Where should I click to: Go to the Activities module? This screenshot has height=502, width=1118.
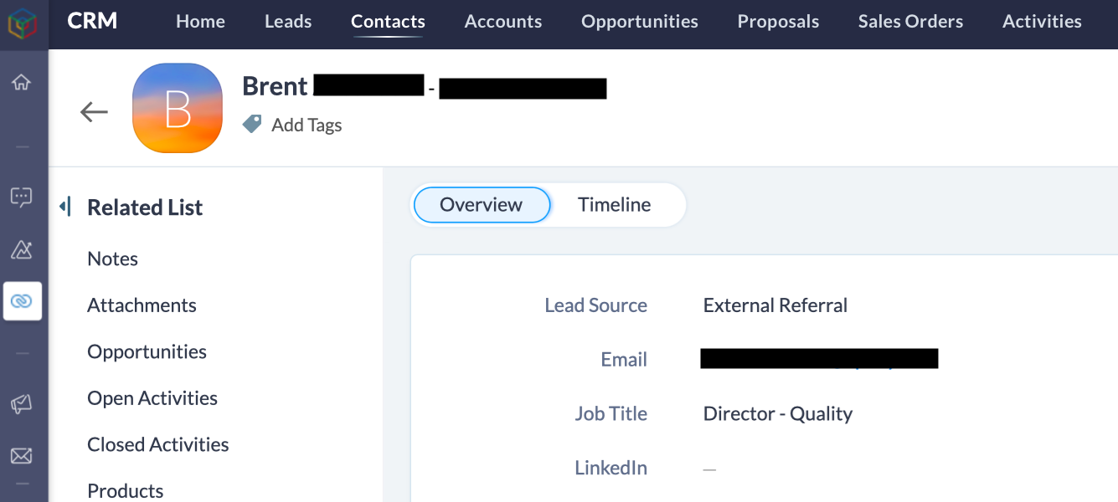coord(1042,21)
